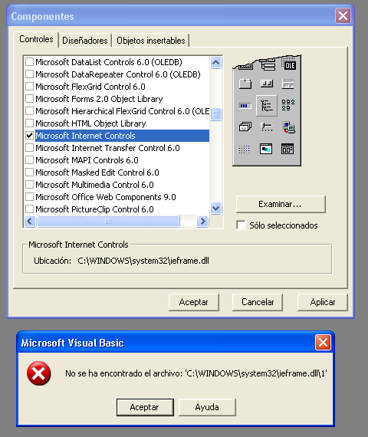The image size is (368, 437).
Task: Click the red error X icon
Action: [x=39, y=373]
